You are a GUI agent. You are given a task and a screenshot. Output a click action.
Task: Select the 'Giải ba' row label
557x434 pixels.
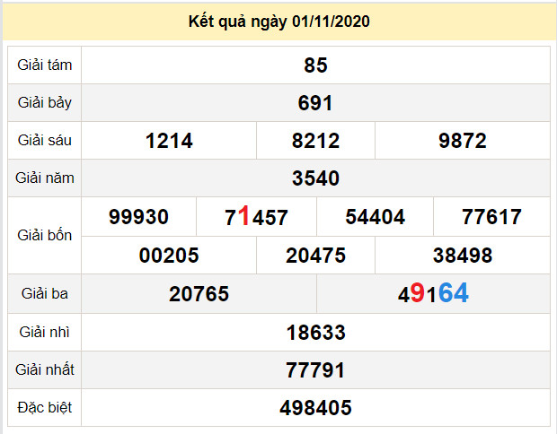pos(45,293)
